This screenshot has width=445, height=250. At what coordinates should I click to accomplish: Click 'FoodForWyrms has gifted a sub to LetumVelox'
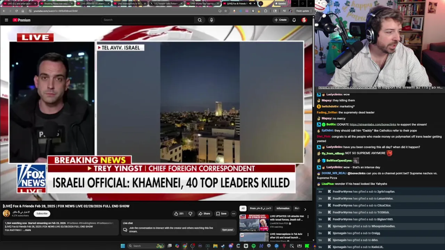[x=363, y=199]
